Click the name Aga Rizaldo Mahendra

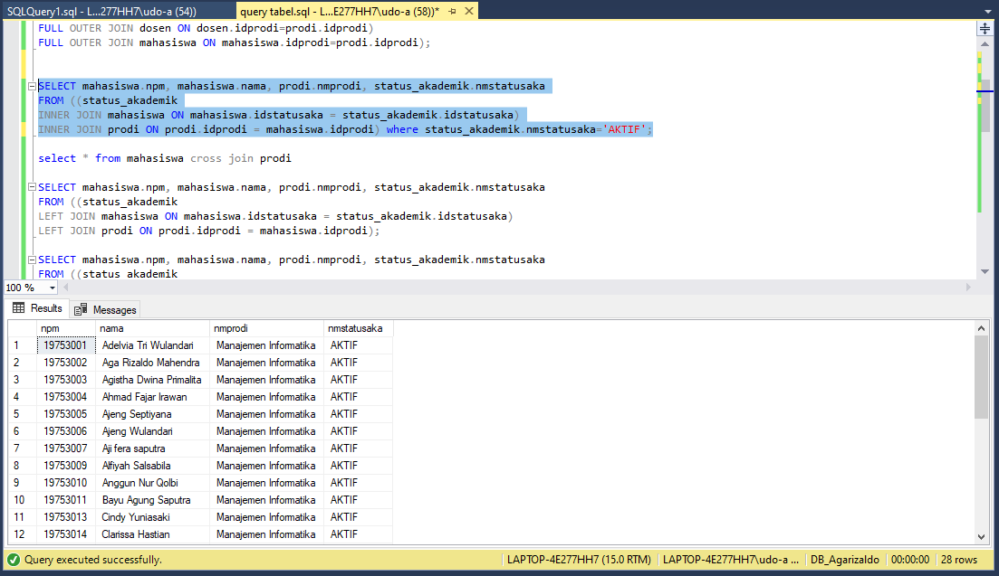click(x=151, y=363)
